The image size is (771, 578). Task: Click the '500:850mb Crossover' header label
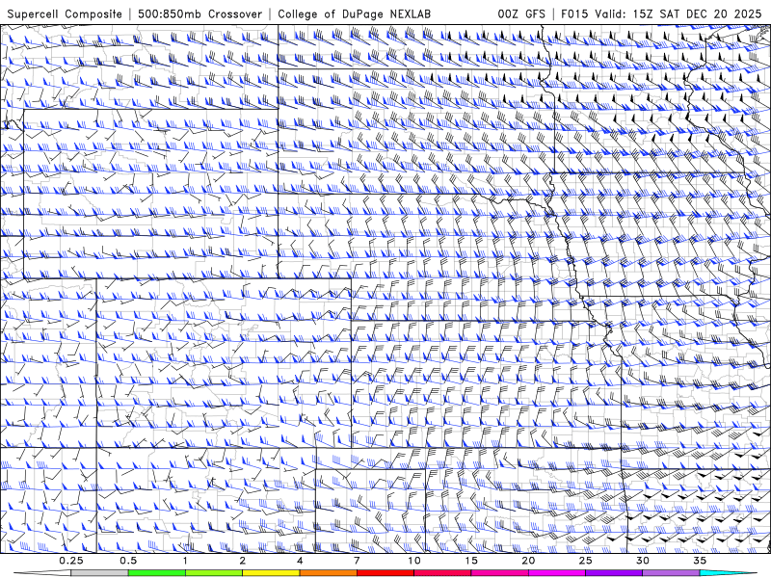click(x=199, y=13)
